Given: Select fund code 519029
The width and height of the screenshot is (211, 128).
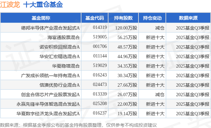Looking at the screenshot, I should point(100,65).
